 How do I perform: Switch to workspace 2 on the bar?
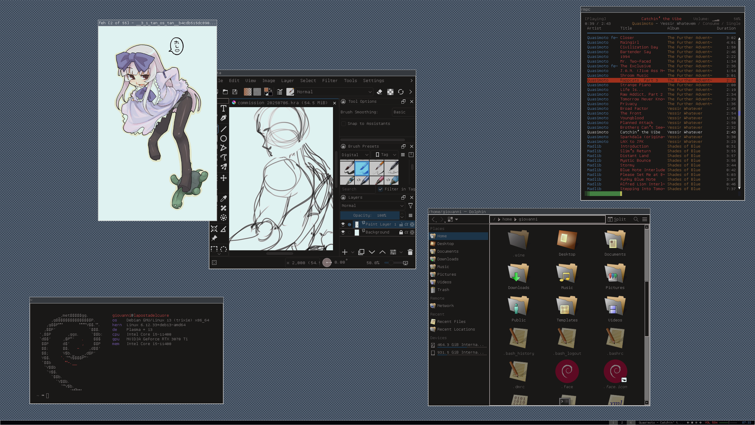[x=622, y=423]
